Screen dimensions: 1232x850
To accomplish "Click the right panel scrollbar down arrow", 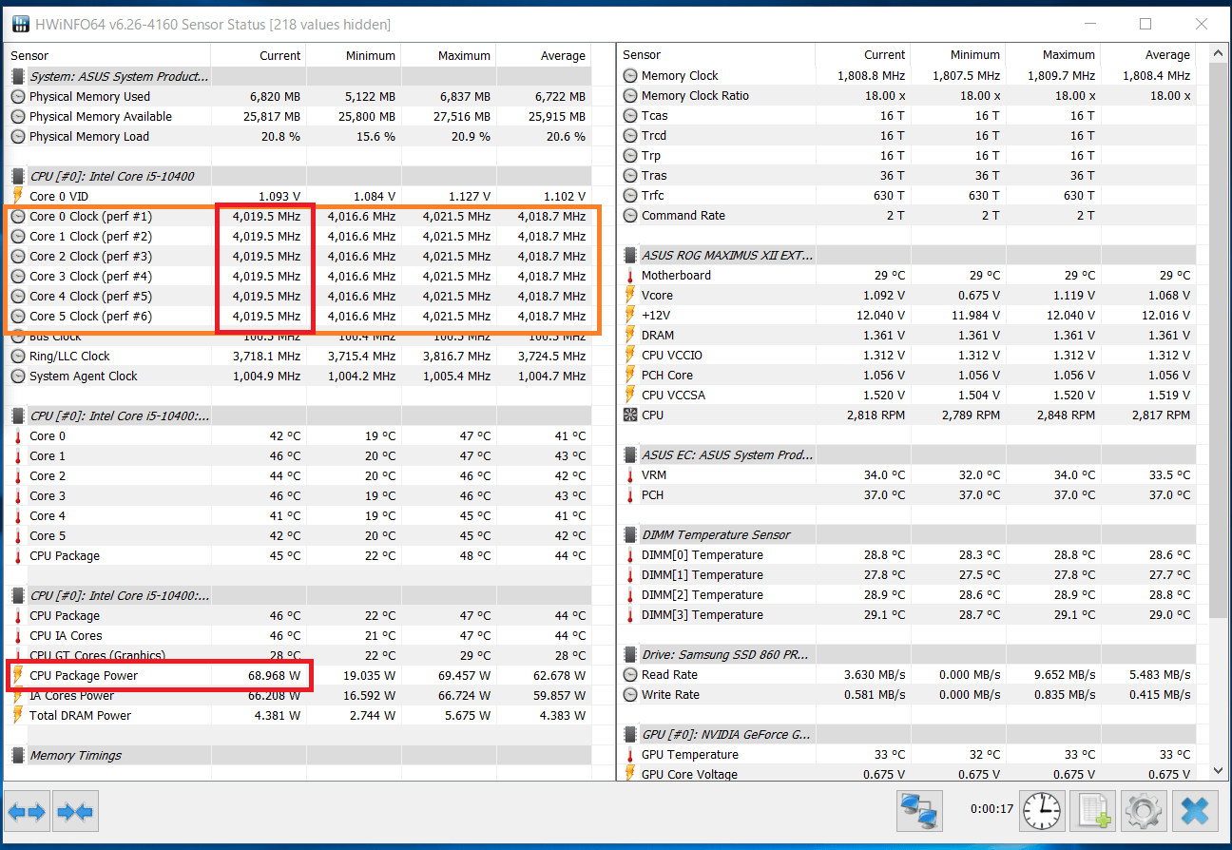I will [x=1216, y=771].
